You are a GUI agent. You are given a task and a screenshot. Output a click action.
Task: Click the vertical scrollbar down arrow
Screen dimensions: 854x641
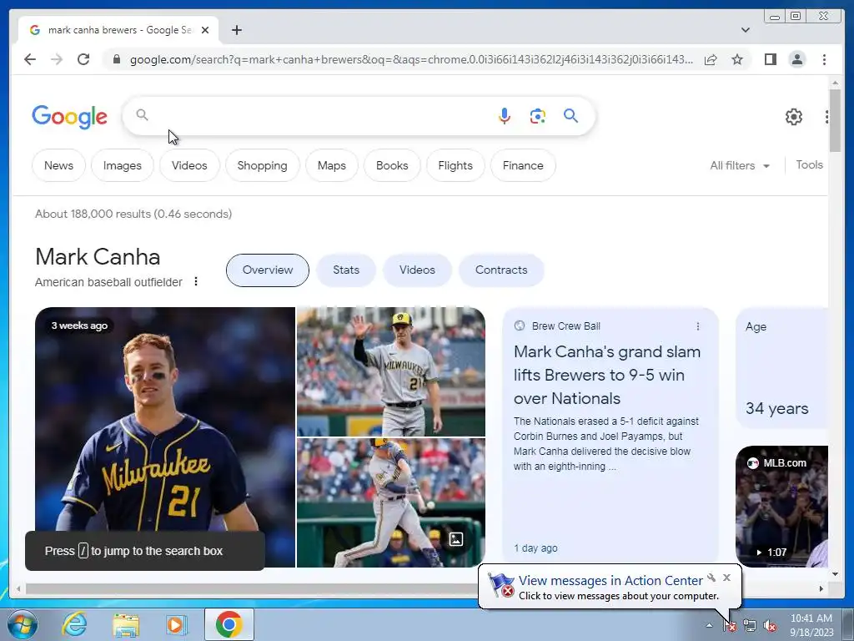835,573
